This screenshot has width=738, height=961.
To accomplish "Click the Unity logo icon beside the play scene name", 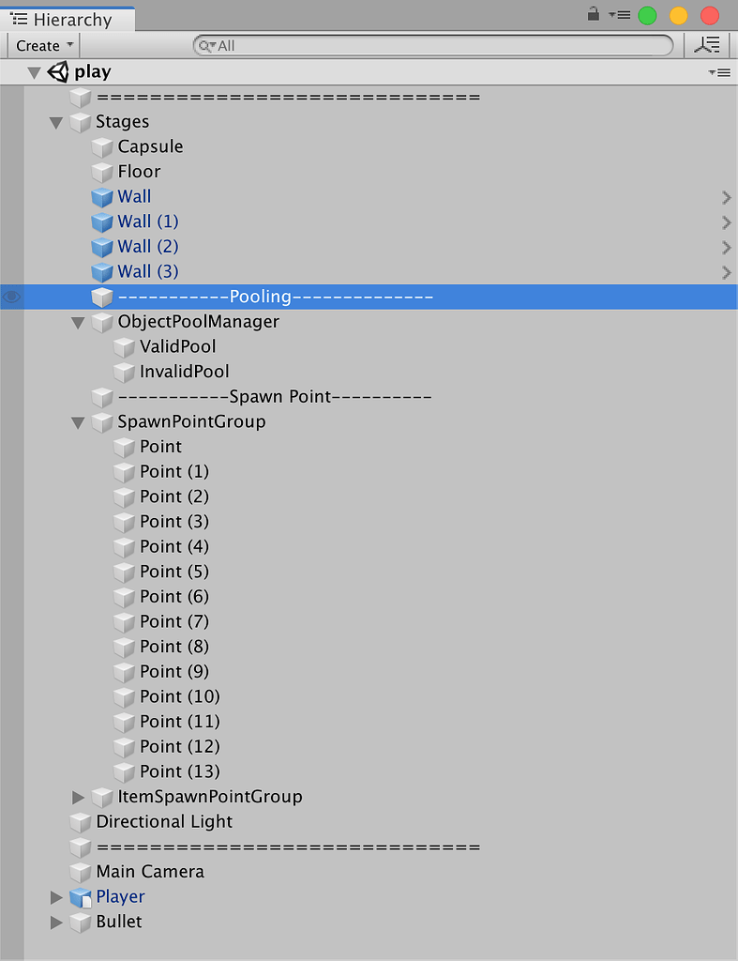I will [x=58, y=70].
